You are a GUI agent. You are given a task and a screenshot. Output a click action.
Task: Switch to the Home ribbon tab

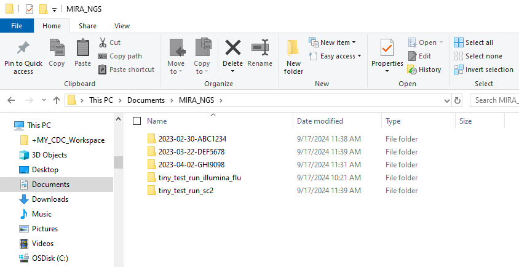(x=52, y=26)
